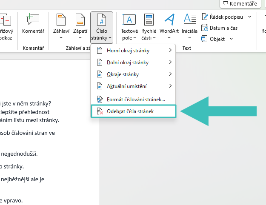The width and height of the screenshot is (266, 205).
Task: Click the Horní okraj stránky submenu arrow
Action: click(170, 50)
